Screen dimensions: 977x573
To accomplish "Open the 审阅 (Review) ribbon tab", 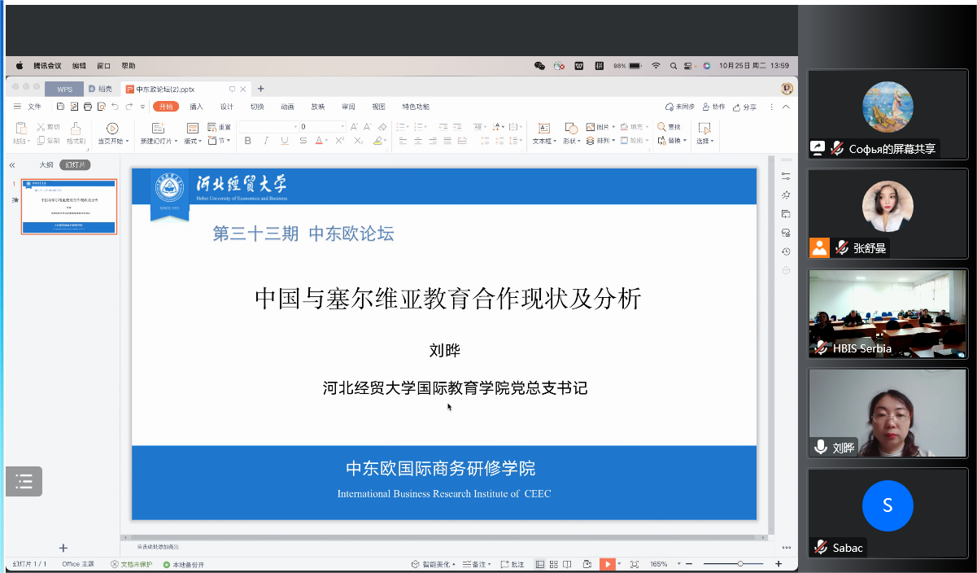I will point(348,107).
